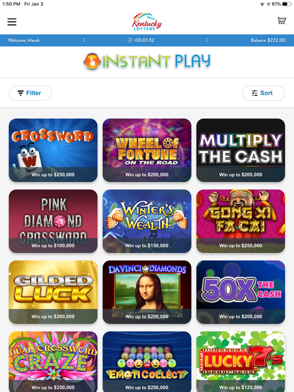
Task: Select the Gilded Luck game
Action: click(x=53, y=292)
